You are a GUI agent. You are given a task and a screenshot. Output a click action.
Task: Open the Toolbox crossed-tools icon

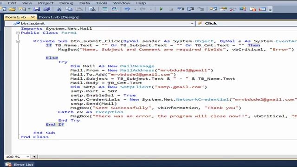[233, 9]
